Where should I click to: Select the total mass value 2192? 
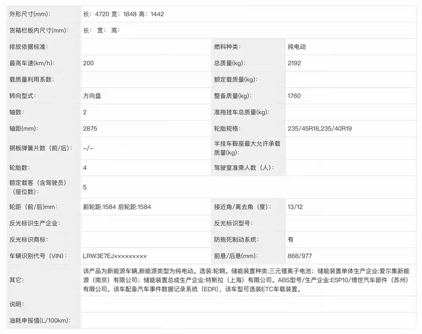point(294,63)
